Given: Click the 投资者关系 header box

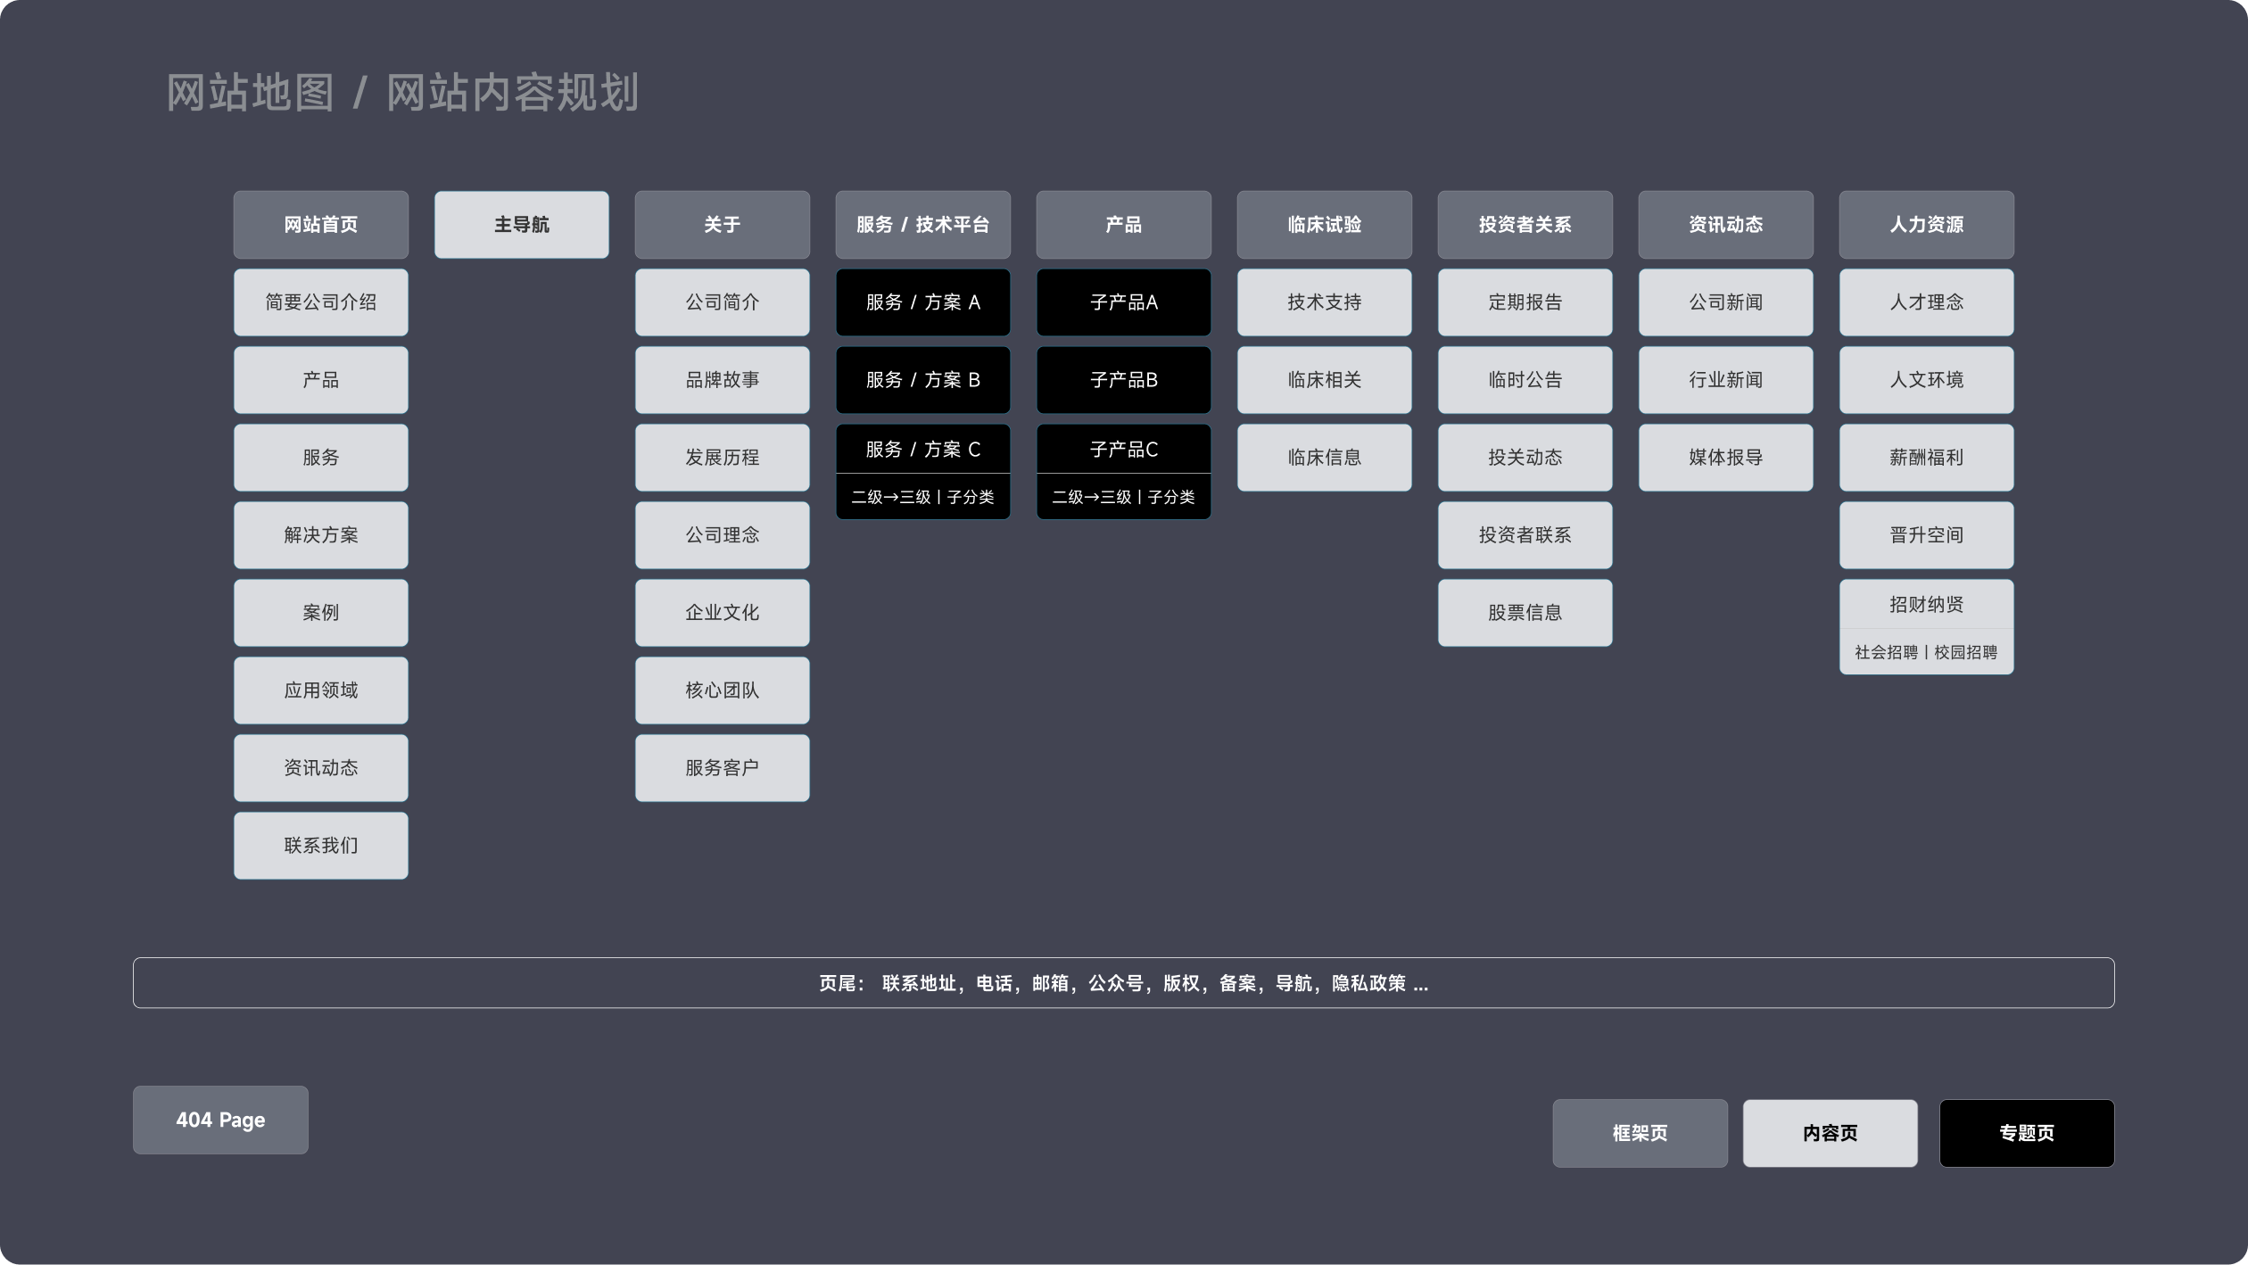Looking at the screenshot, I should tap(1525, 225).
